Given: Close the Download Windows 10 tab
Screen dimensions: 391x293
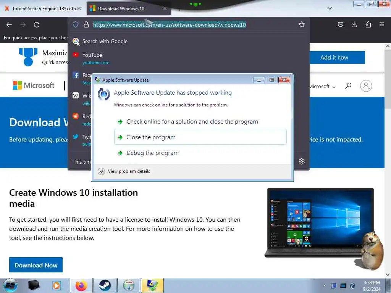Looking at the screenshot, I should [165, 8].
